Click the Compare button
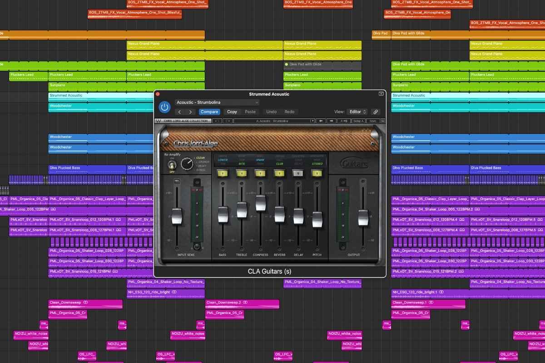The image size is (545, 363). [x=209, y=112]
